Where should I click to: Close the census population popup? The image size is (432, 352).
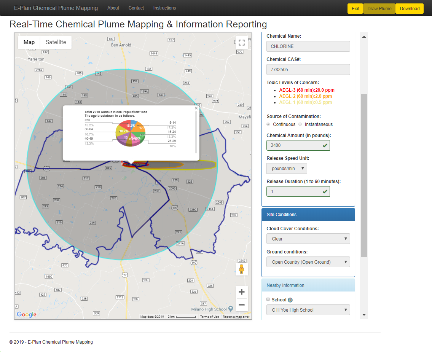click(x=196, y=108)
